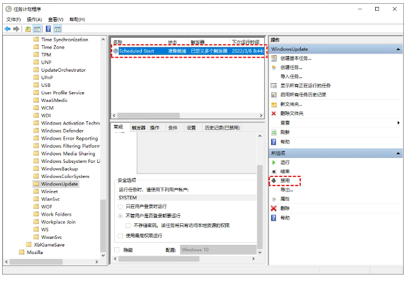Click the 禁用 down-arrow icon

(x=274, y=181)
